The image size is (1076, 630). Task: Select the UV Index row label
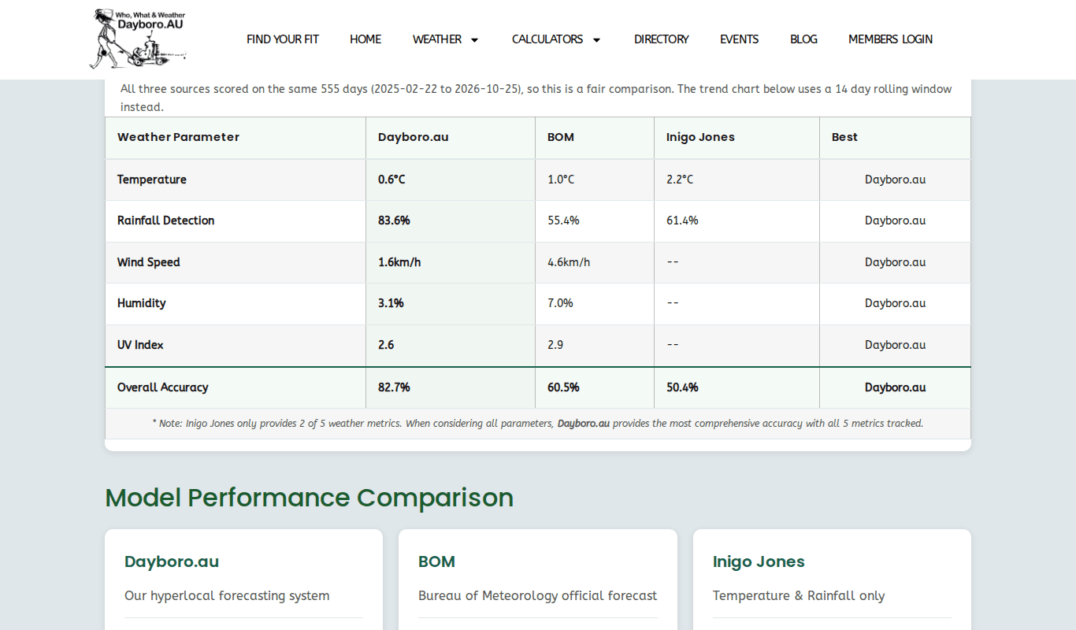coord(140,345)
